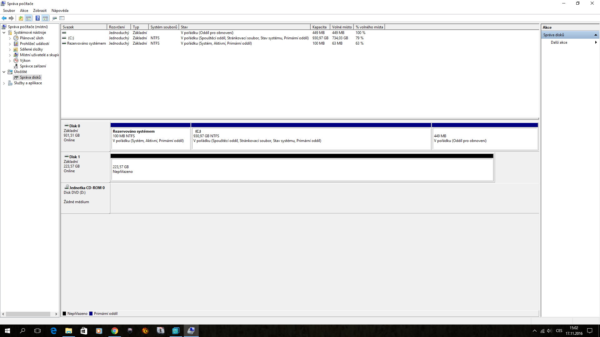Select the unallocated 223,57 GB partition block
The height and width of the screenshot is (337, 600).
[x=302, y=169]
